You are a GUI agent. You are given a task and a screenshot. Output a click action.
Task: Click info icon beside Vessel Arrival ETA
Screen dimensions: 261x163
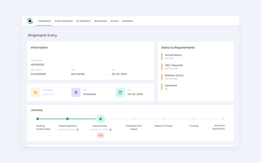click(110, 130)
